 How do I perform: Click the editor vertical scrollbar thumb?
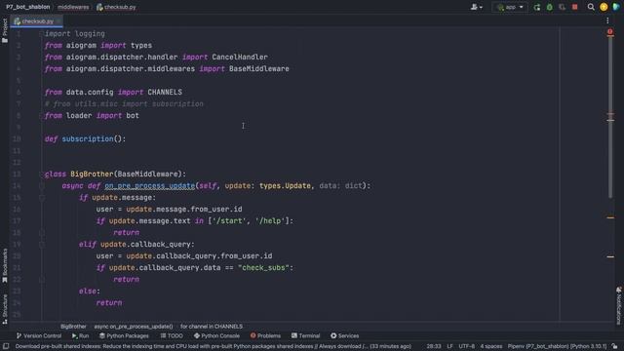point(610,117)
